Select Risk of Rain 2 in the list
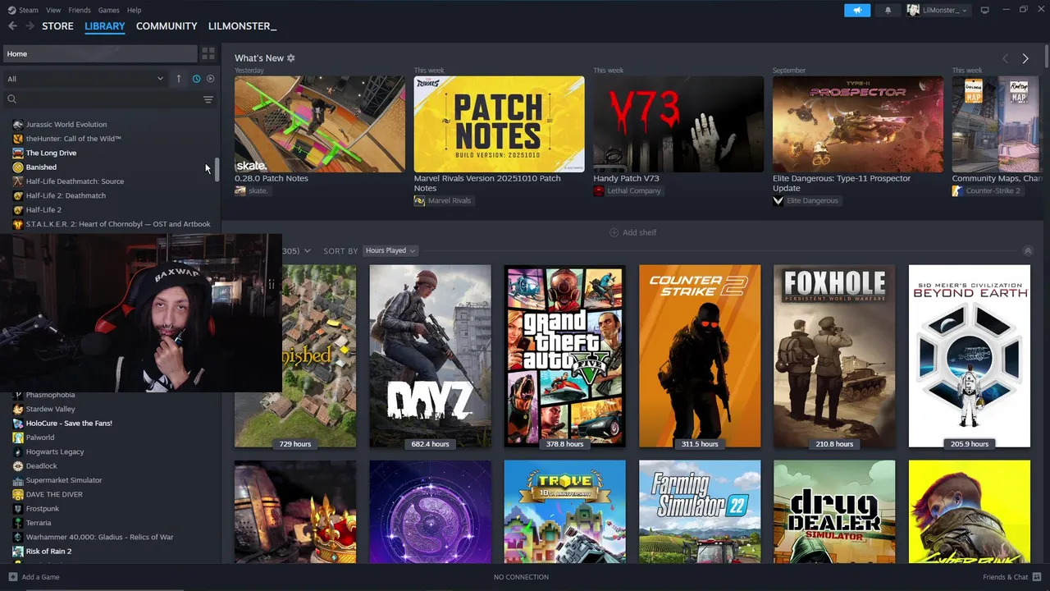1050x591 pixels. coord(48,552)
